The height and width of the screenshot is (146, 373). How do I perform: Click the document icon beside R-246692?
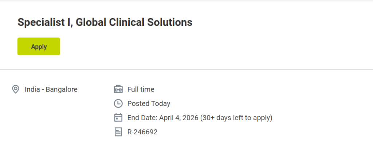pos(118,132)
